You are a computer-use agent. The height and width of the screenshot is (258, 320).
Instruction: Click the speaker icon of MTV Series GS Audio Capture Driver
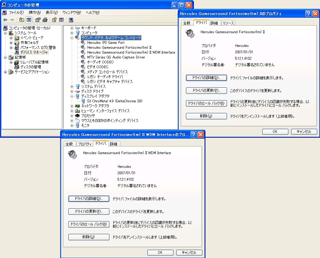pos(83,57)
